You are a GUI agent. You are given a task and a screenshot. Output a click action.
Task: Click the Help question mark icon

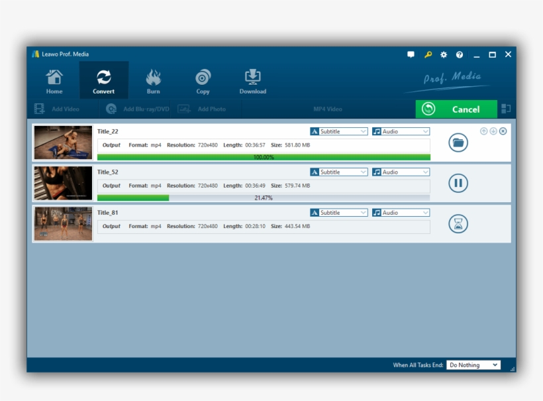tap(460, 54)
